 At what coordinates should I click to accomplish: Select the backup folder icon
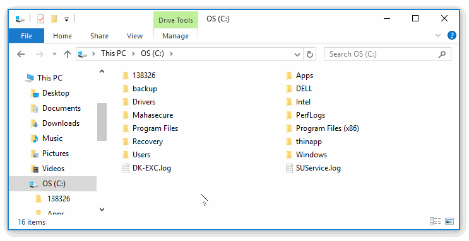126,89
